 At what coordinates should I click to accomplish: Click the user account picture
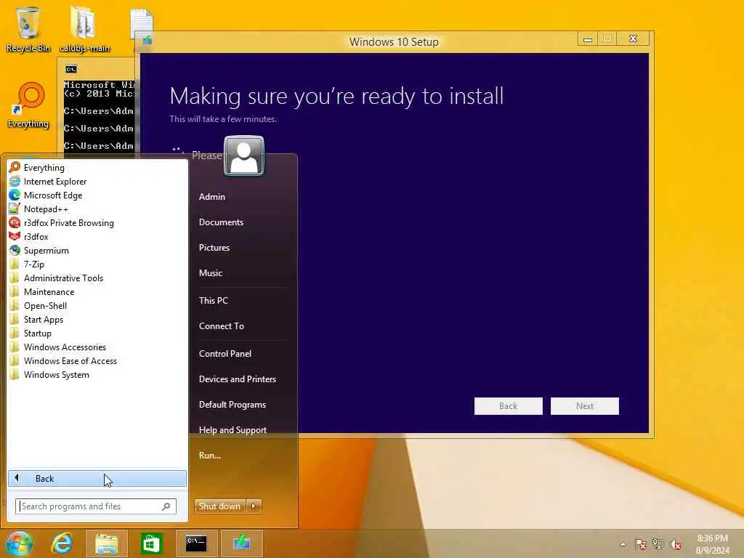[x=244, y=155]
